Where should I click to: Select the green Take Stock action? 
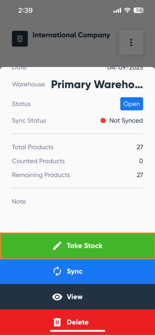pos(77,246)
